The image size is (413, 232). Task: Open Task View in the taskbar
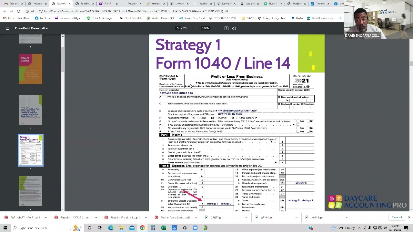[100, 228]
